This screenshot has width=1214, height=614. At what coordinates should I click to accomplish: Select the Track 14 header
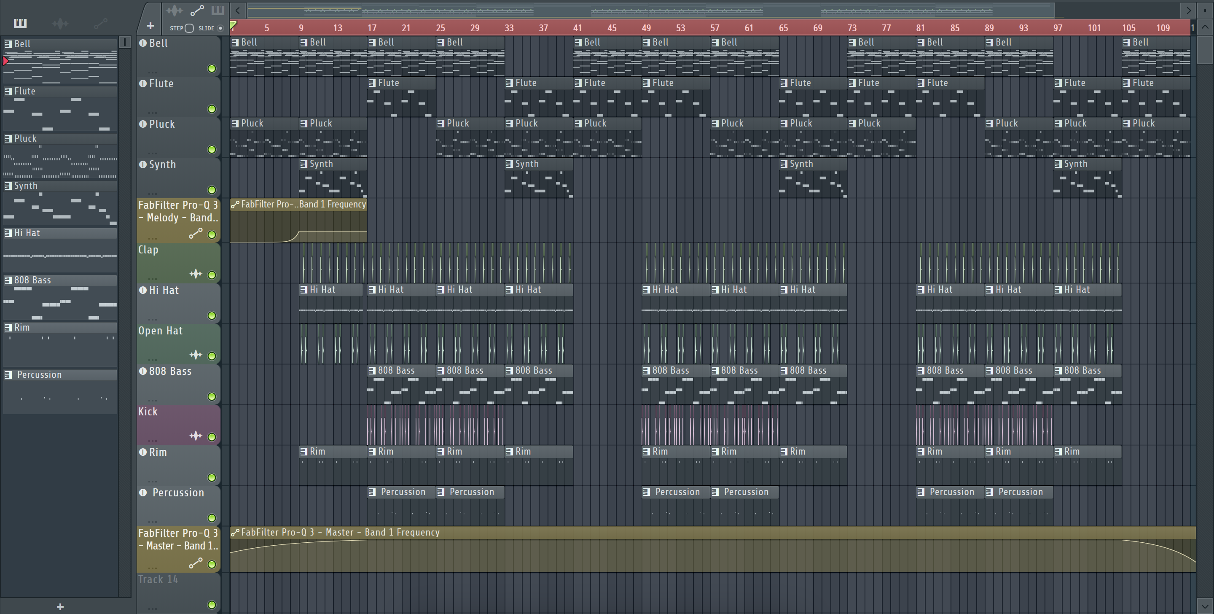coord(178,593)
